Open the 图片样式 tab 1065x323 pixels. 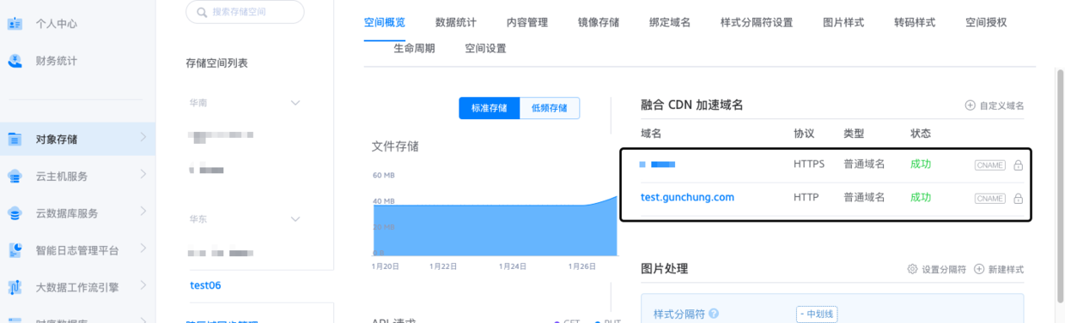coord(843,22)
